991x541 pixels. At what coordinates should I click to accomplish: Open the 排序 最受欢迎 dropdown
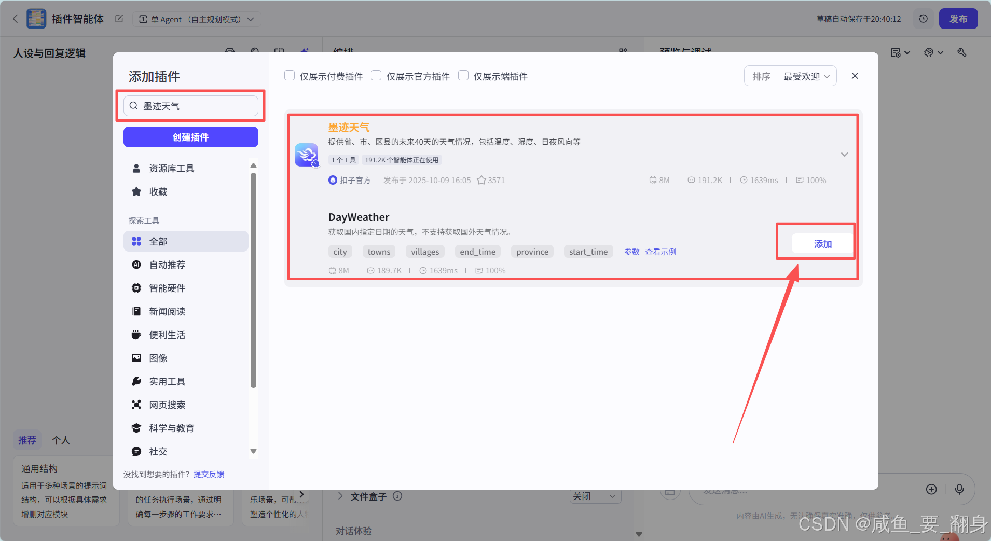(790, 76)
